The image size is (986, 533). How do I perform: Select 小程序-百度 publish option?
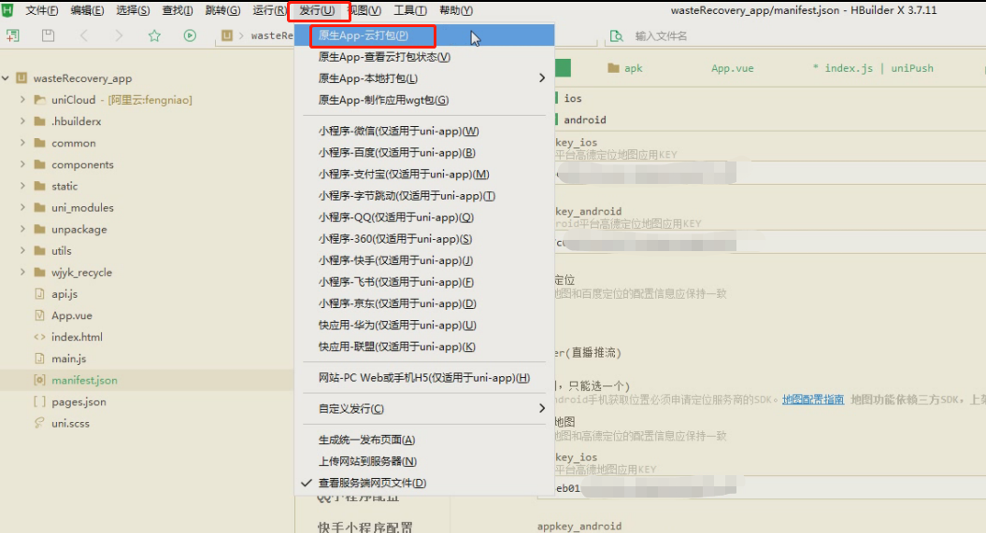[x=424, y=152]
